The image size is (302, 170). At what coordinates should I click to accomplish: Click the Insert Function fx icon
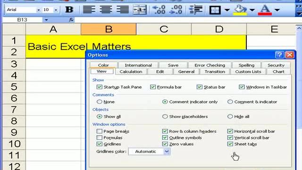71,20
